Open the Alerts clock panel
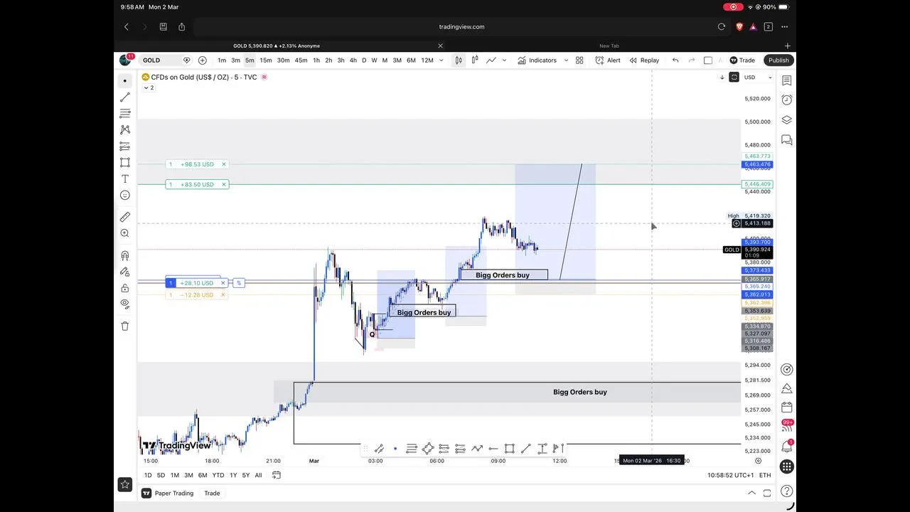Viewport: 910px width, 512px height. pos(786,100)
